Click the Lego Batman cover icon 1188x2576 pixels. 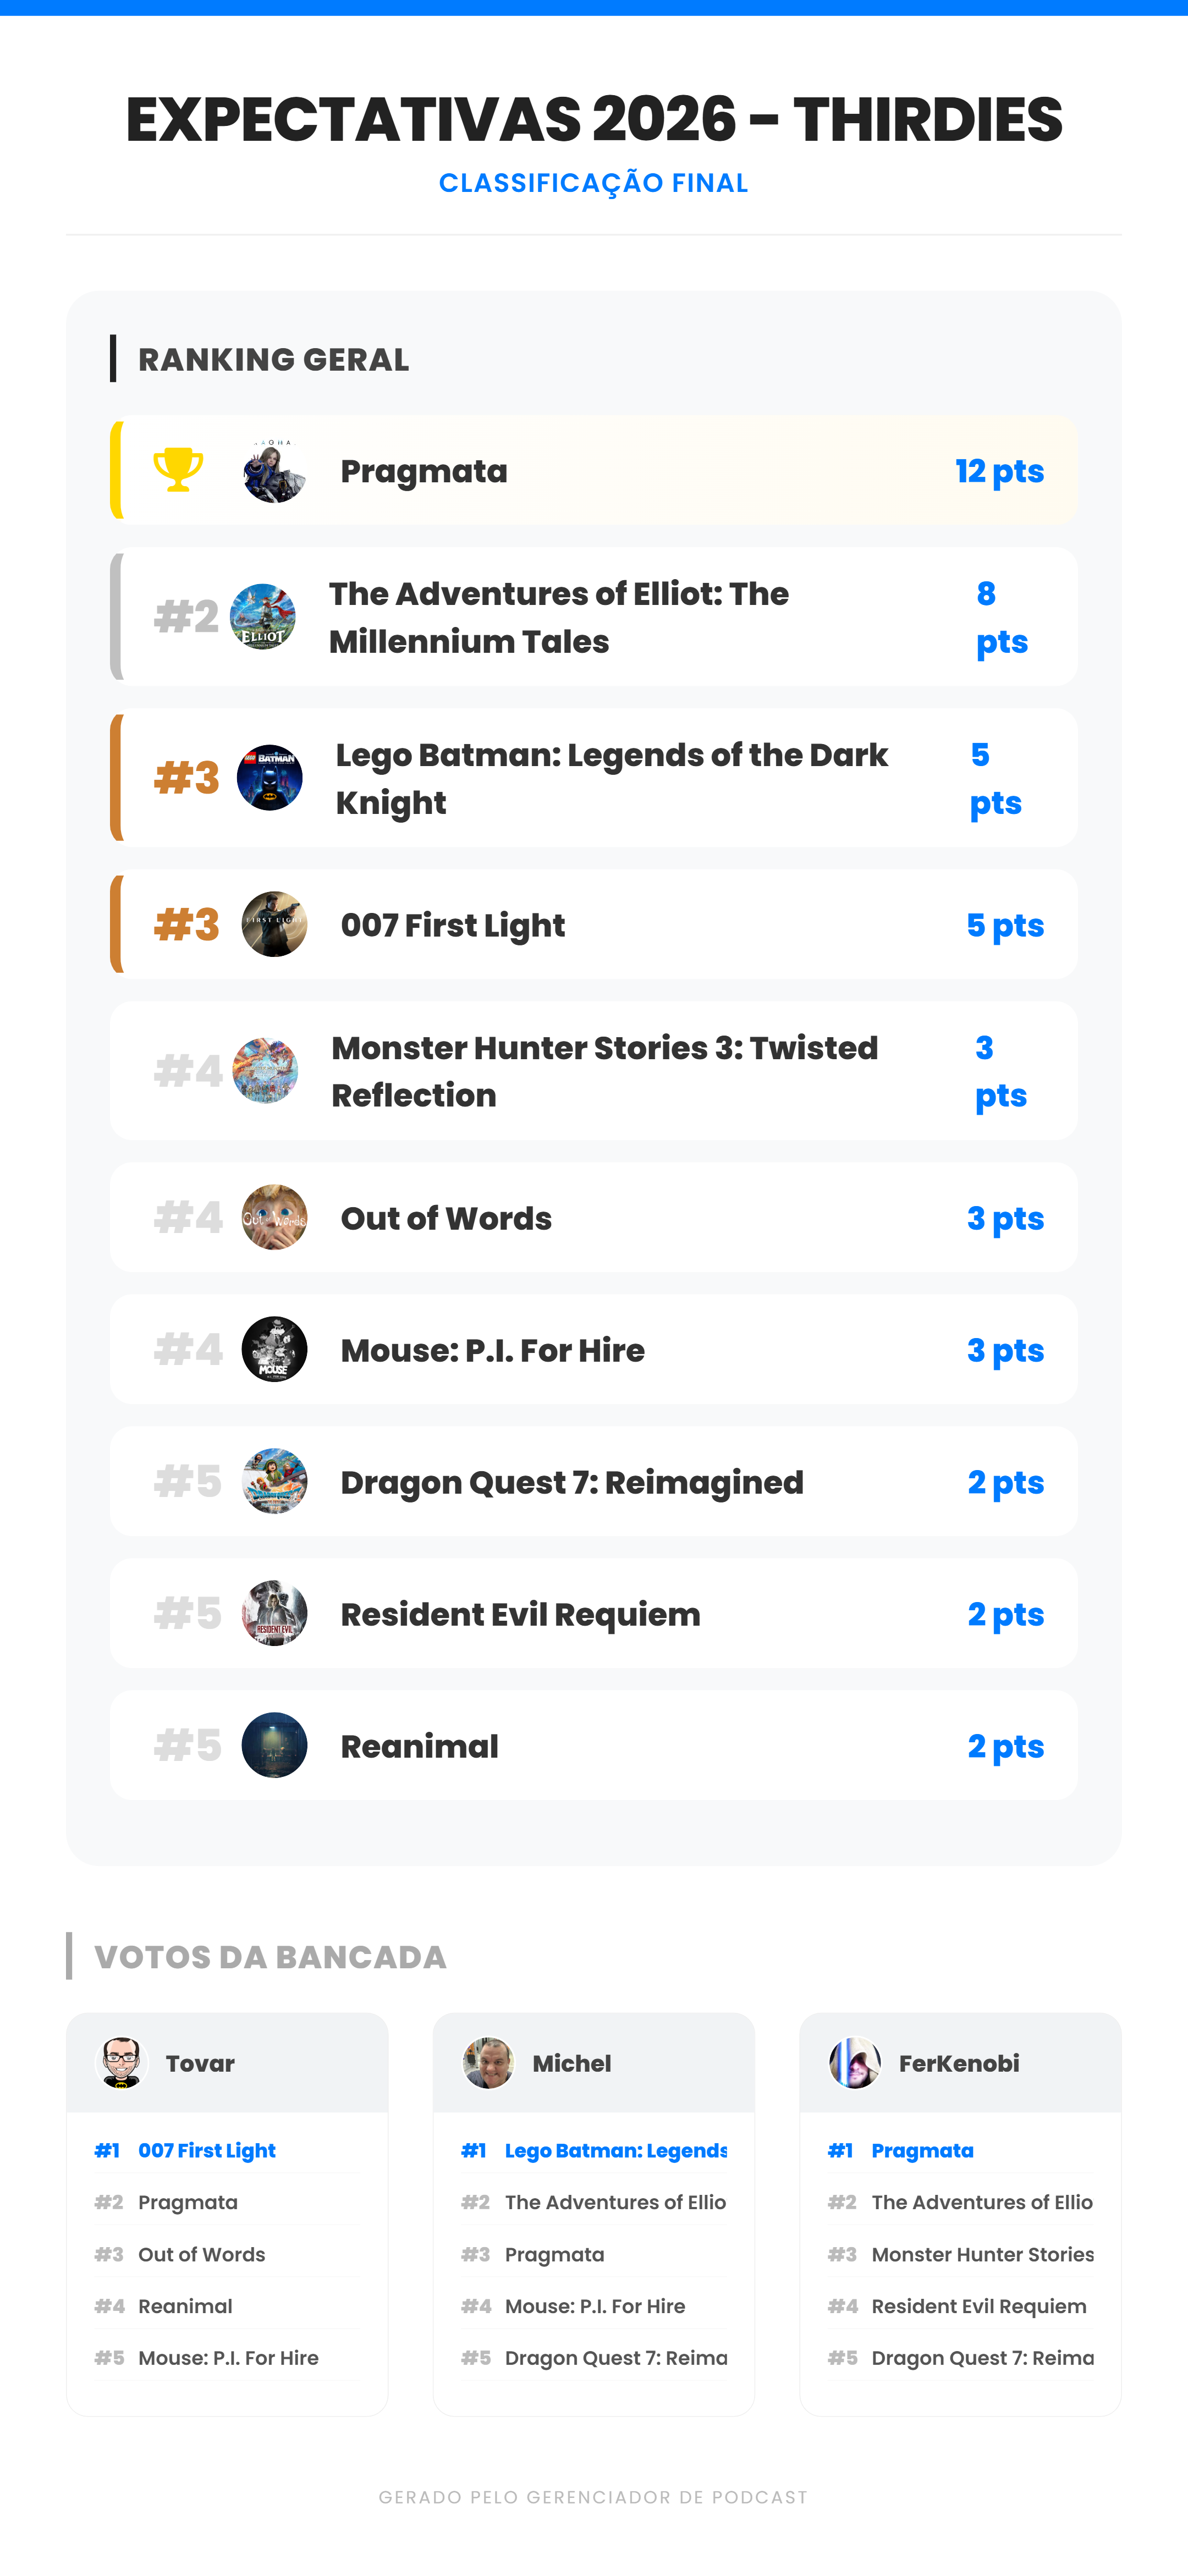[270, 778]
